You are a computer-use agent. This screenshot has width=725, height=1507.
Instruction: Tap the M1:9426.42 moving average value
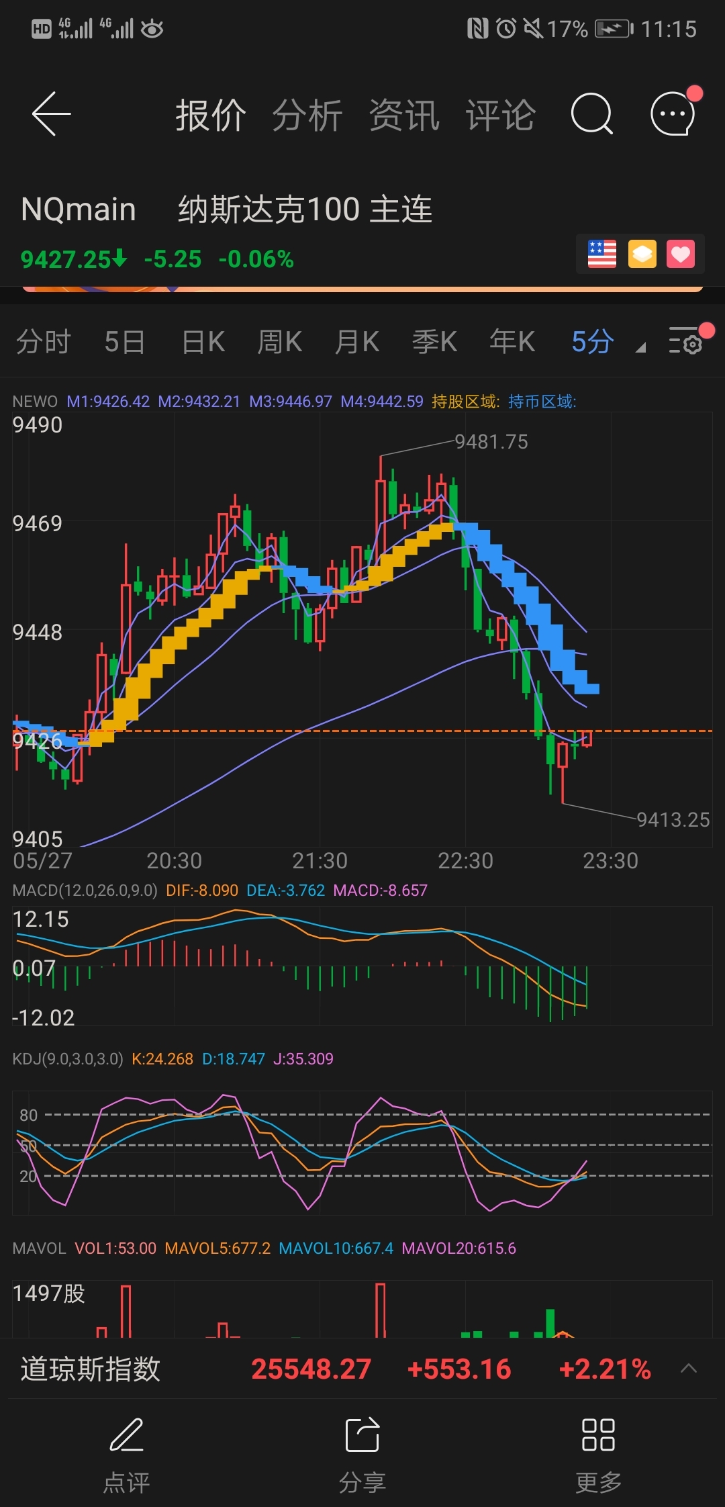108,402
